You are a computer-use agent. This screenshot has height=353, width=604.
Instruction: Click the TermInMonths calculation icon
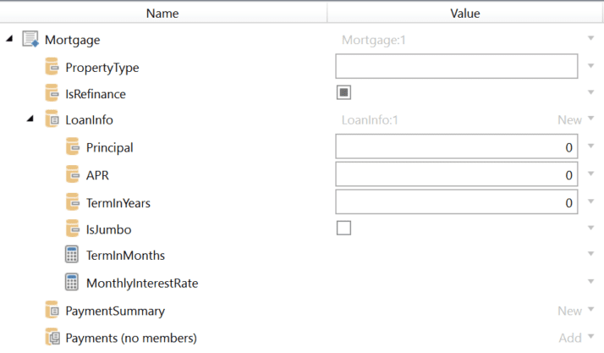pos(72,254)
